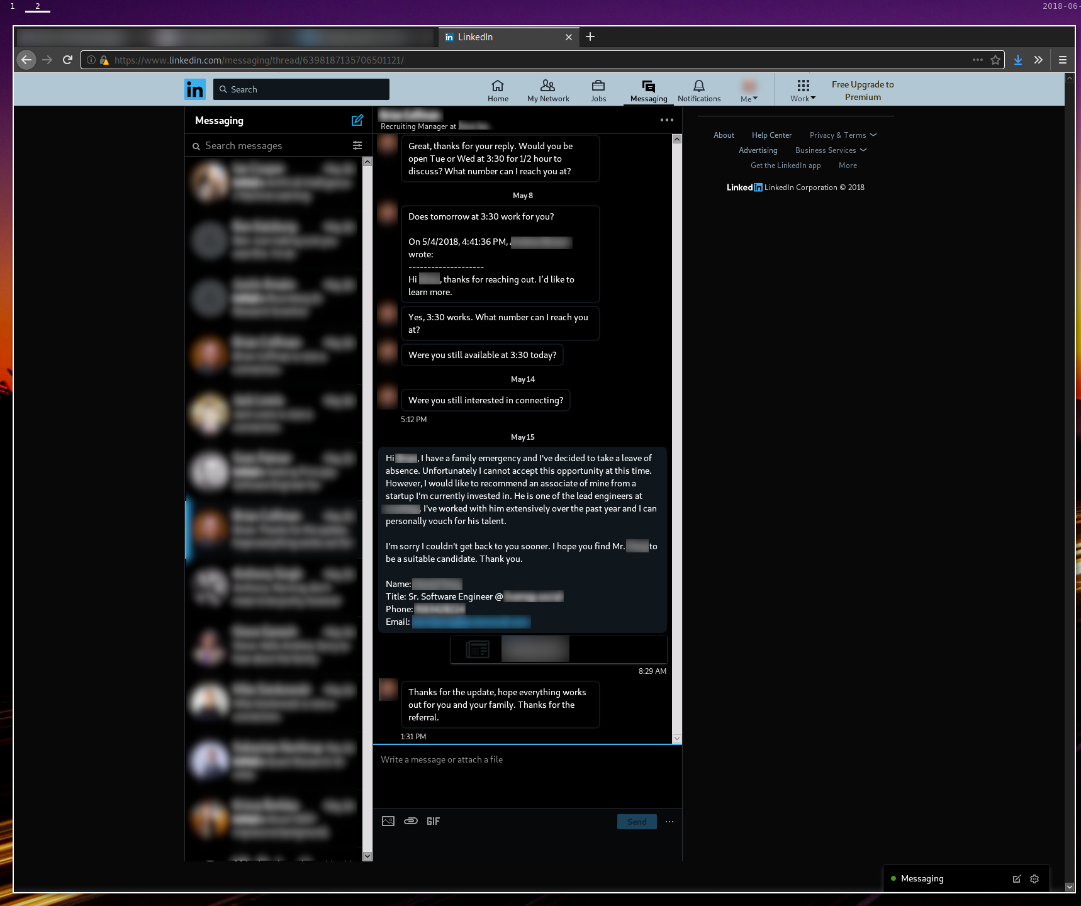Open the Messaging nav tab
Viewport: 1081px width, 906px height.
click(x=649, y=90)
